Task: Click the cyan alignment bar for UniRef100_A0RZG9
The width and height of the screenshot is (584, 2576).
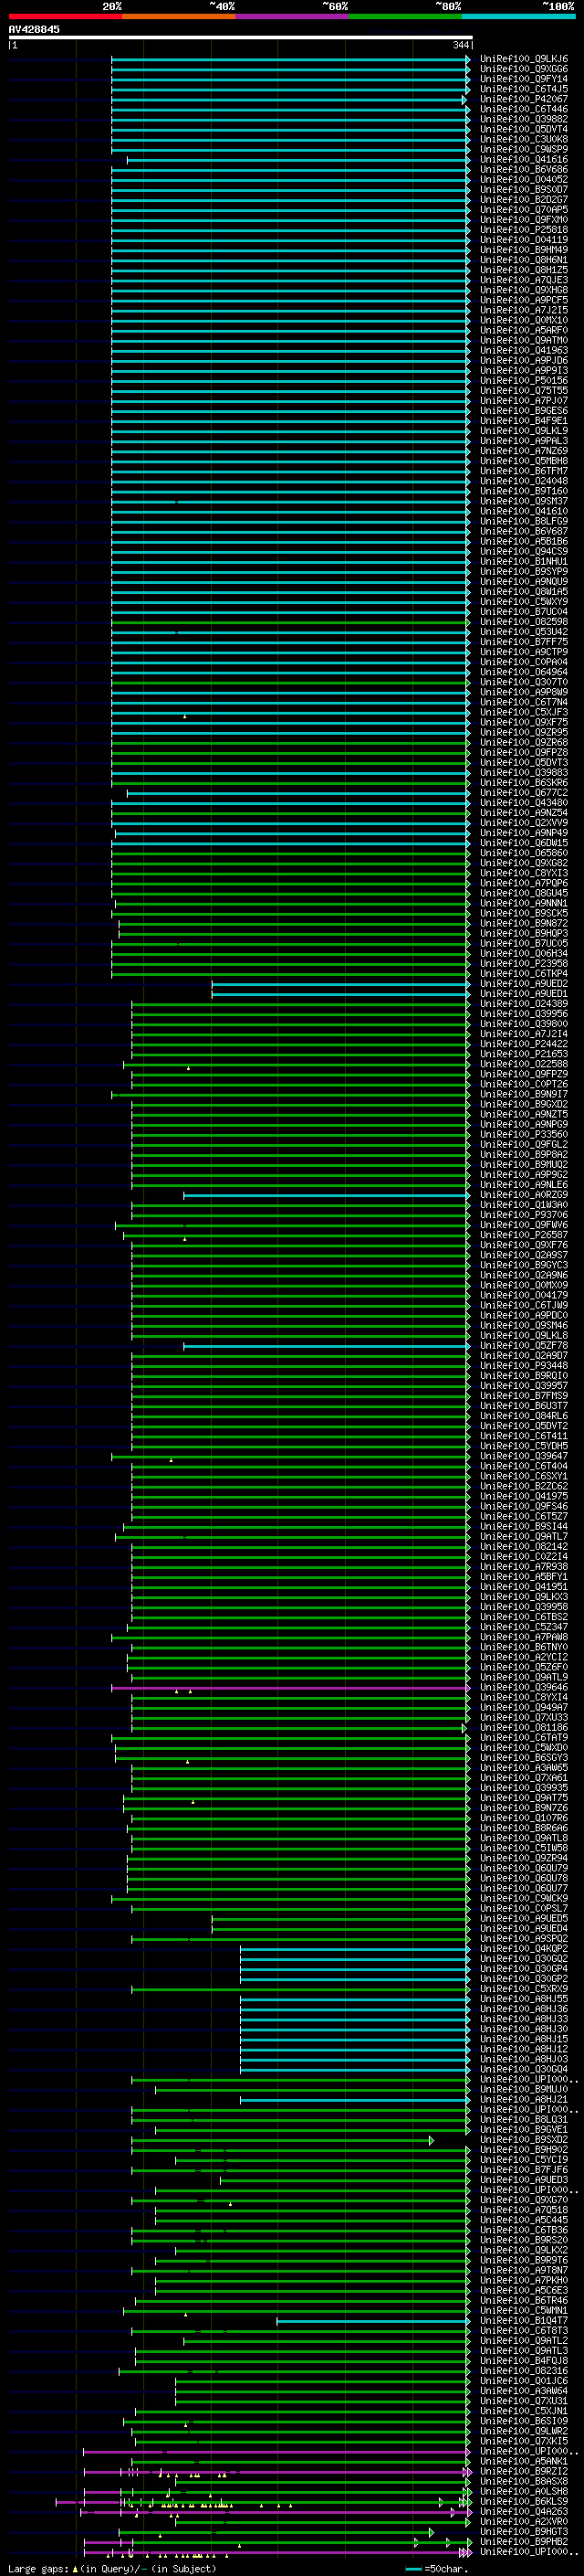Action: click(x=326, y=1195)
